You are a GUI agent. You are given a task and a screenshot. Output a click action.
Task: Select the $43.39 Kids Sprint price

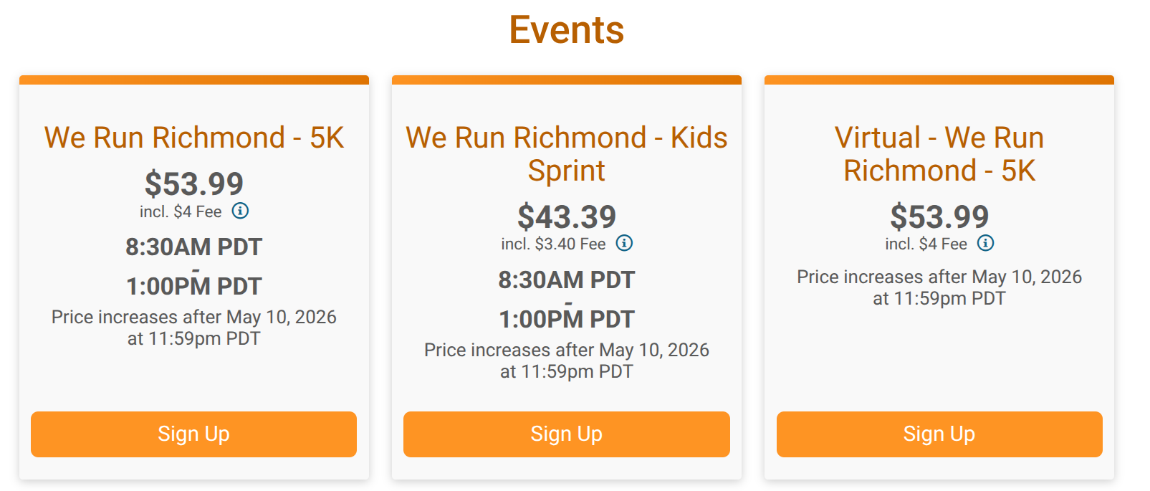point(567,216)
